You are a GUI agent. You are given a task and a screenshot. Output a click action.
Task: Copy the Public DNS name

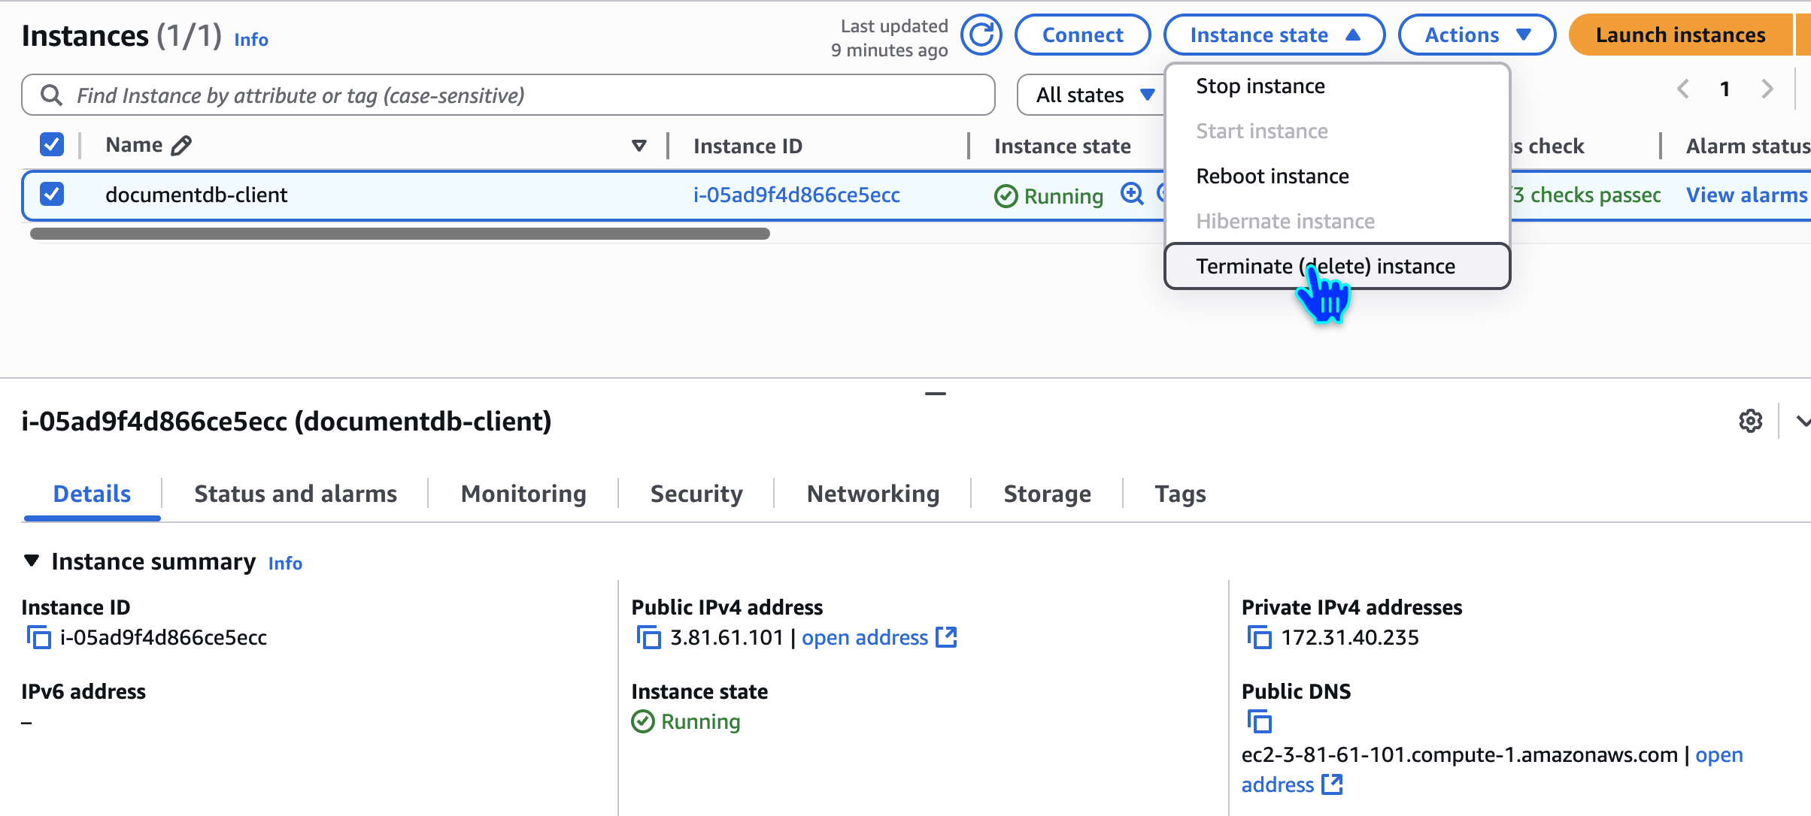[x=1259, y=721]
